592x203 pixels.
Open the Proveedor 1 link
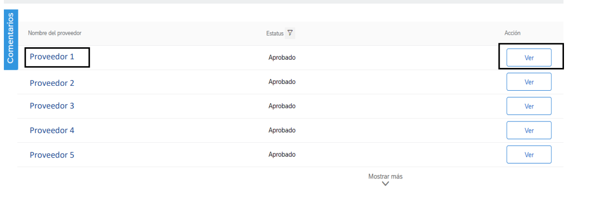pyautogui.click(x=52, y=56)
